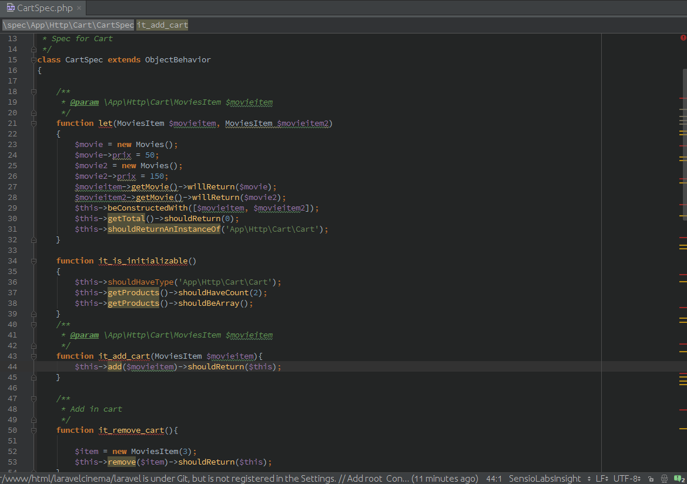Collapse the it_add_cart function fold on line 43

33,356
